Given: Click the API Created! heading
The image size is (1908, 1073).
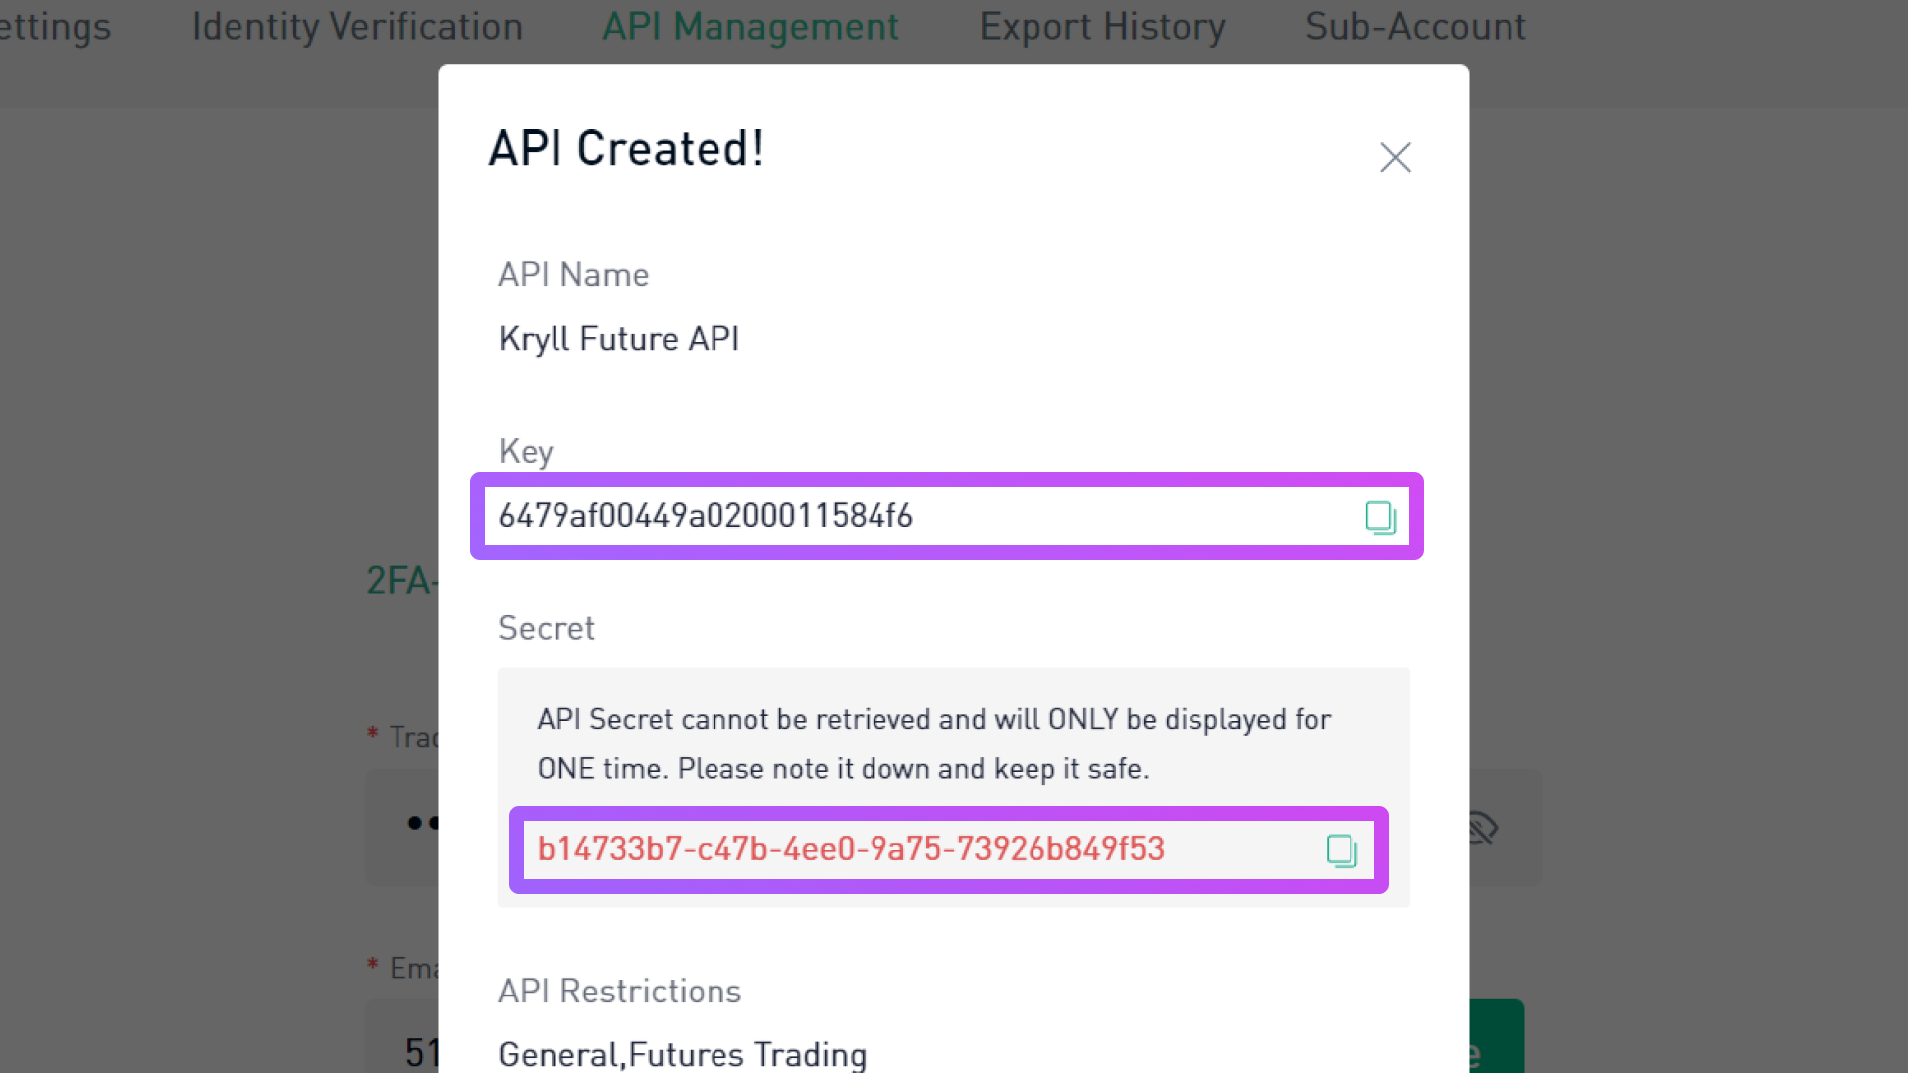Looking at the screenshot, I should (x=626, y=149).
